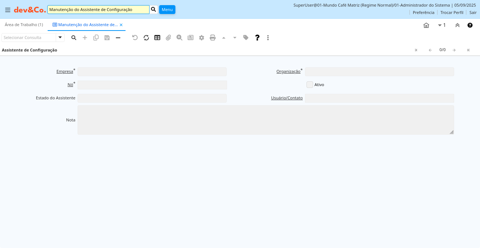Switch to the Área de Trabalho tab
The width and height of the screenshot is (480, 248).
coord(24,25)
